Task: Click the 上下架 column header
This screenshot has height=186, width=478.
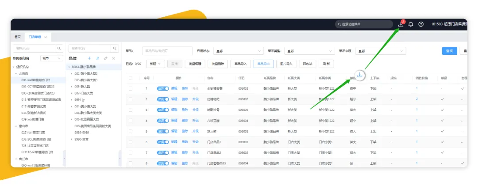Action: pyautogui.click(x=374, y=78)
